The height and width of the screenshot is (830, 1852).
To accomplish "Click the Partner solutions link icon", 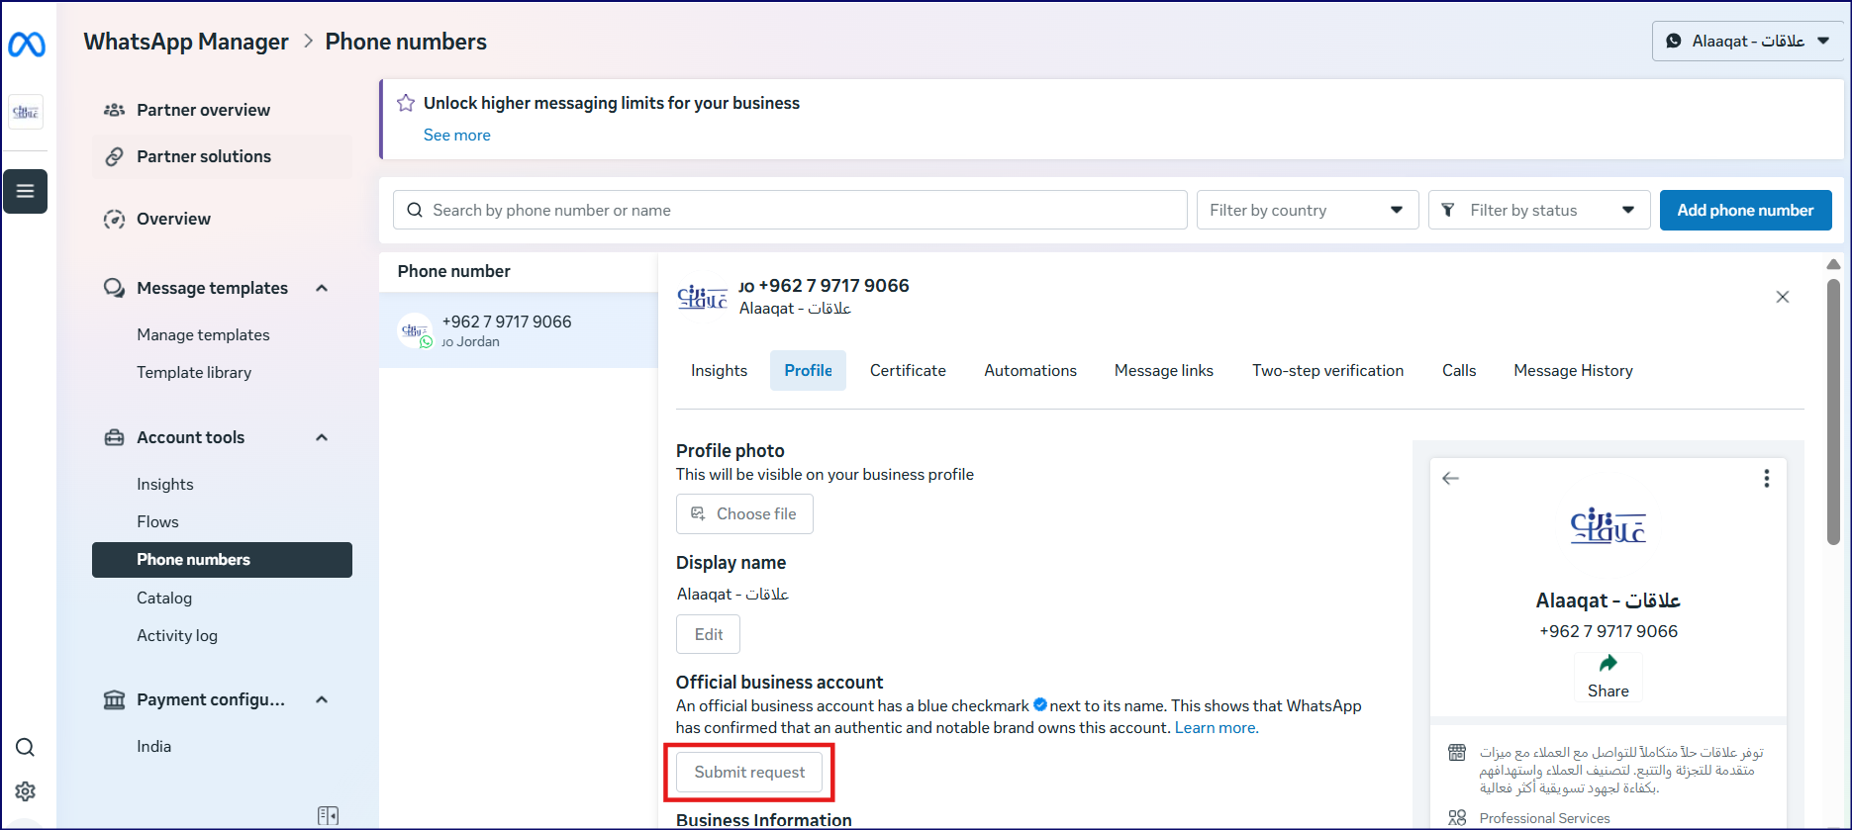I will (x=115, y=156).
